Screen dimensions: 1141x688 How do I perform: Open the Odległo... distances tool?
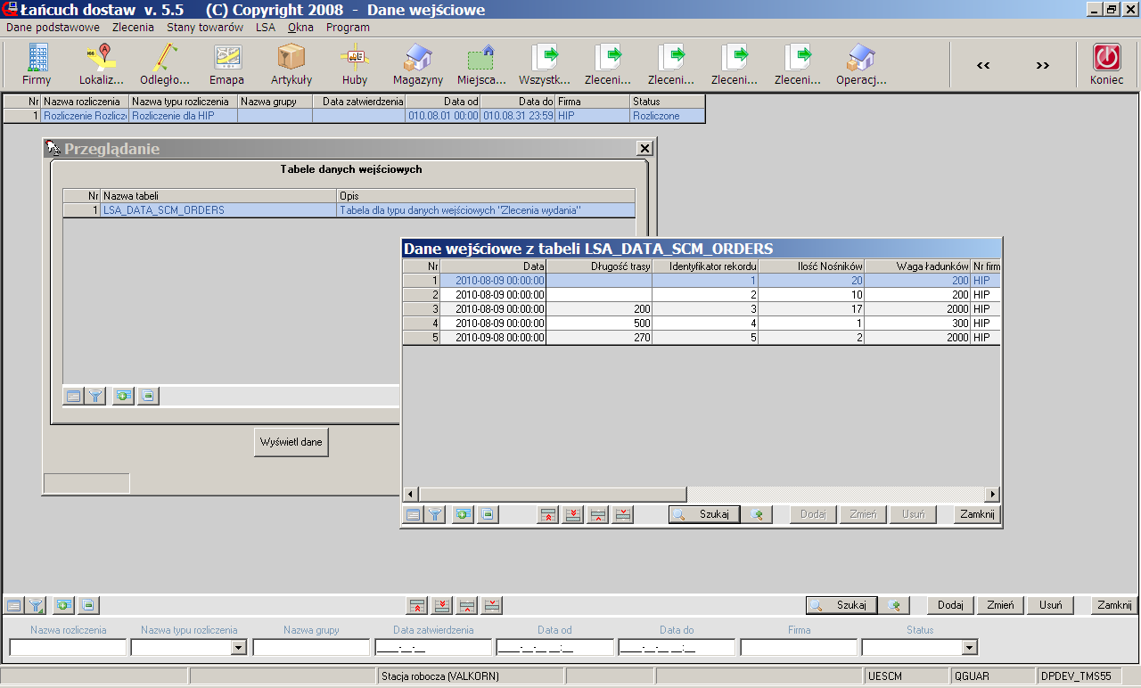[x=164, y=64]
